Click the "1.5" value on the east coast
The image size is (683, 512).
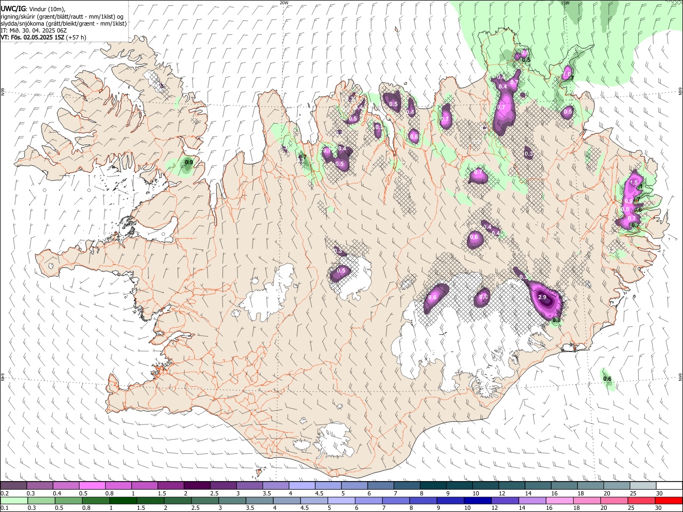coord(634,182)
